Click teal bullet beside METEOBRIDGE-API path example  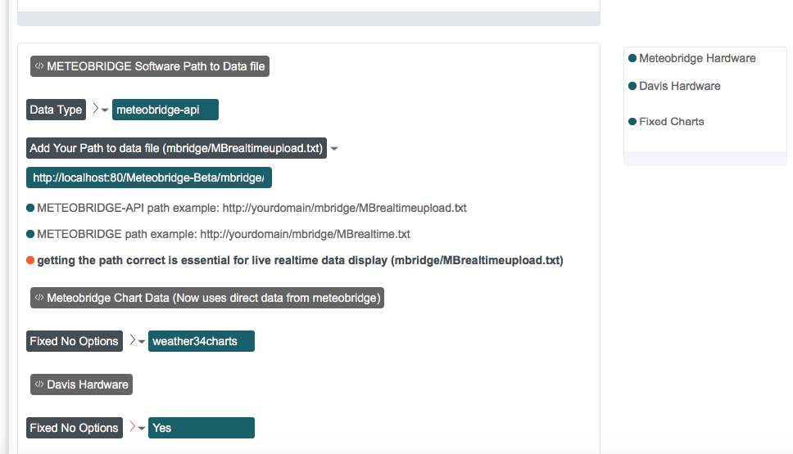click(x=30, y=209)
